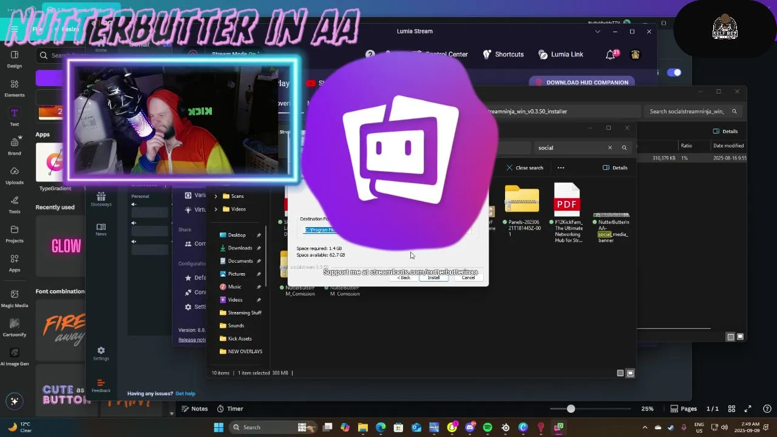Screen dimensions: 777x437
Task: Open Notes in Canva bottom bar
Action: coord(194,409)
